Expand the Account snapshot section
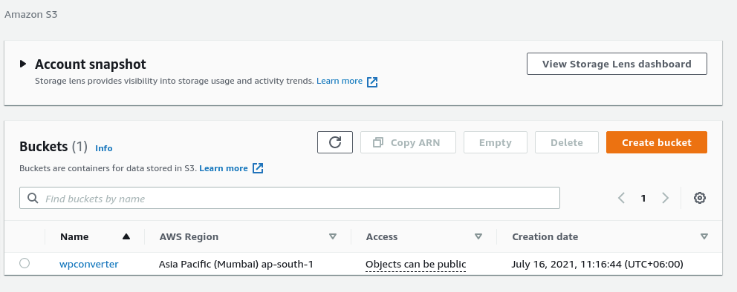 tap(23, 64)
